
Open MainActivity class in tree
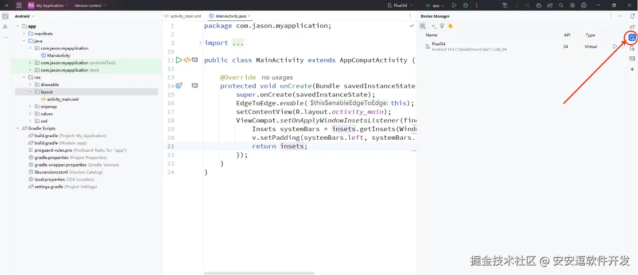[x=55, y=56]
